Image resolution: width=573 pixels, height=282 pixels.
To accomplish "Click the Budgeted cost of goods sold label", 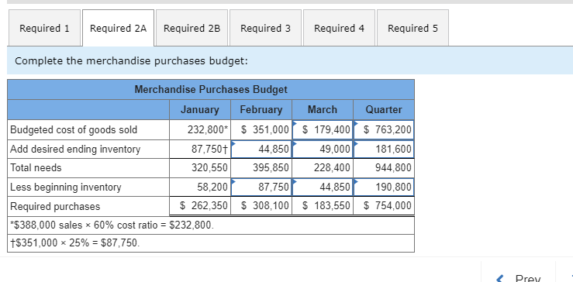I will (74, 129).
